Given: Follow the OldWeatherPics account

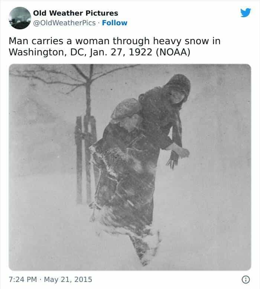Looking at the screenshot, I should (115, 23).
